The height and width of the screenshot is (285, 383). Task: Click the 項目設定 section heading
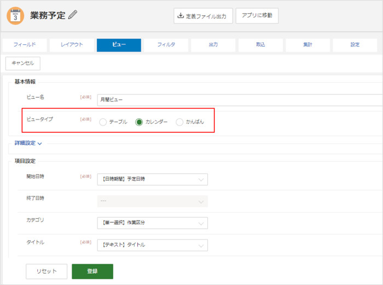click(25, 161)
